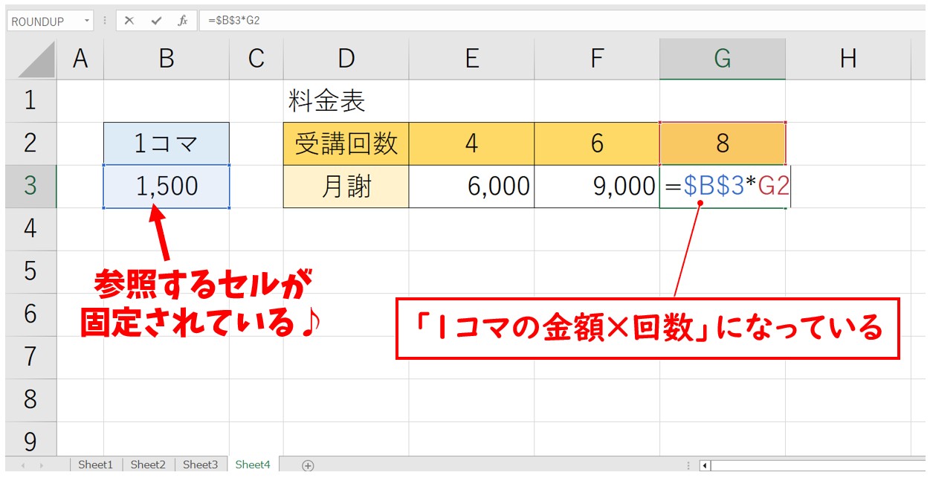Select column H header
The image size is (930, 478).
[x=848, y=59]
